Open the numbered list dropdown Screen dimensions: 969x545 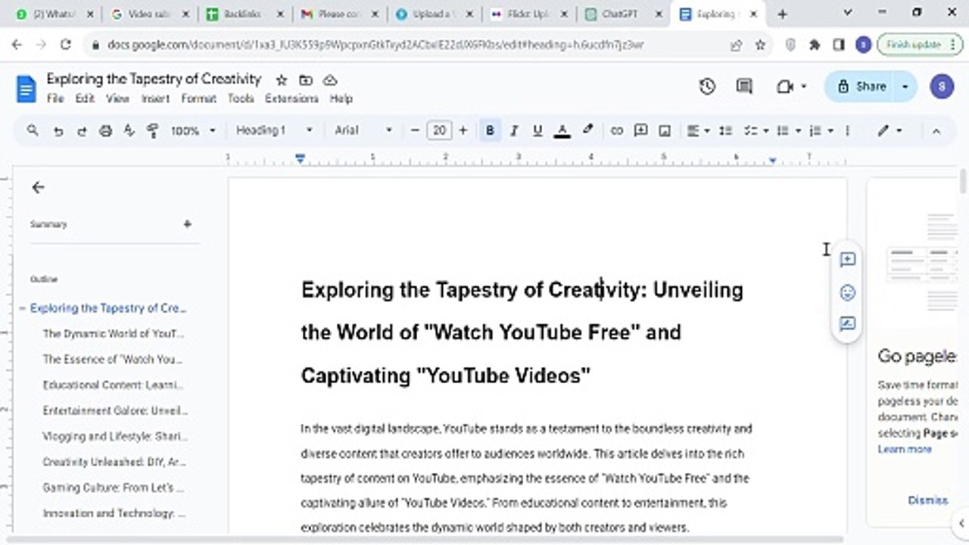tap(821, 130)
